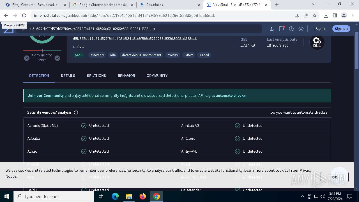Click the Acronis (Static ML) vendor row
Image resolution: width=359 pixels, height=202 pixels.
[100, 125]
